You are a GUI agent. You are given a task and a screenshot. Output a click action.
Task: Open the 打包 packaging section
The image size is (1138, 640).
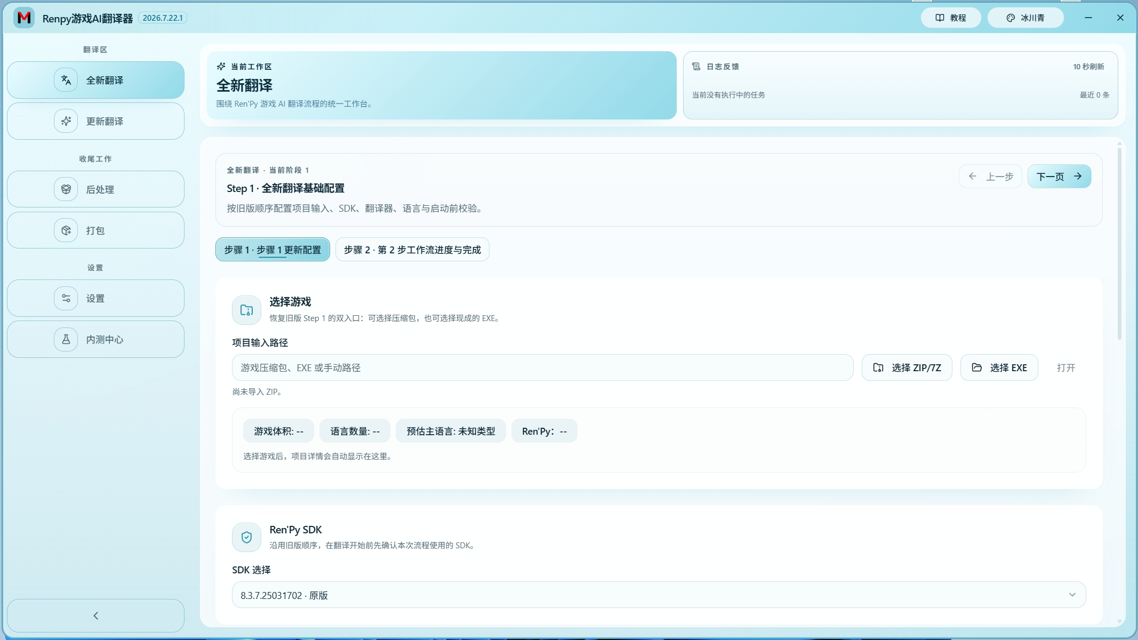click(x=95, y=230)
